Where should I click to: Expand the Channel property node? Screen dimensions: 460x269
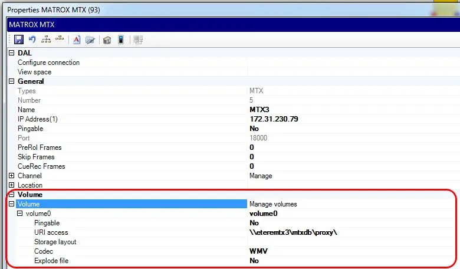point(12,176)
